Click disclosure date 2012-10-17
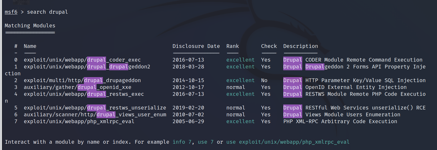 coord(188,87)
